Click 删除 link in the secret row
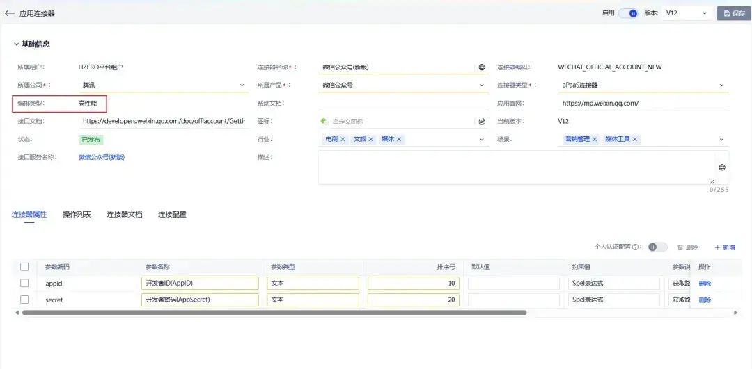 pos(705,300)
